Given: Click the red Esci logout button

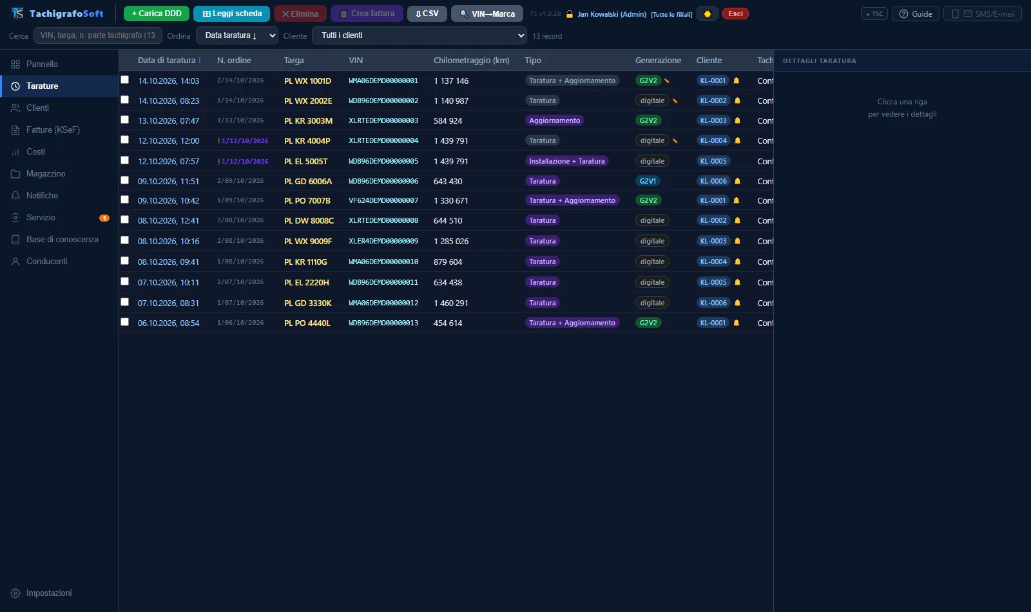Looking at the screenshot, I should click(735, 14).
